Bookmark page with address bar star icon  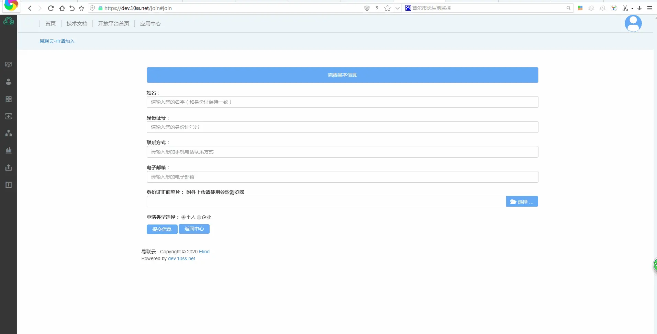(x=387, y=8)
